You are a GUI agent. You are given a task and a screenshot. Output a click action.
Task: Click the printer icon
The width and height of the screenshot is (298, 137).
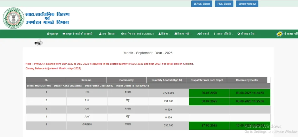coord(39,42)
